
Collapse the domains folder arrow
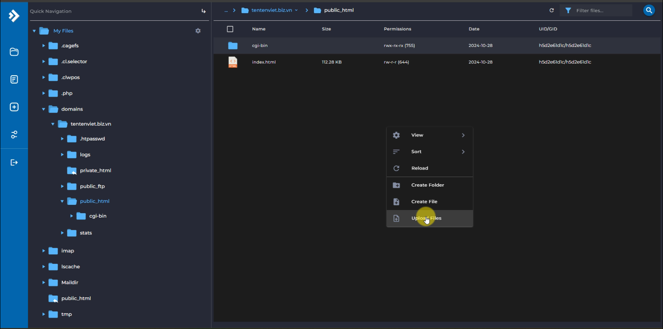(43, 109)
